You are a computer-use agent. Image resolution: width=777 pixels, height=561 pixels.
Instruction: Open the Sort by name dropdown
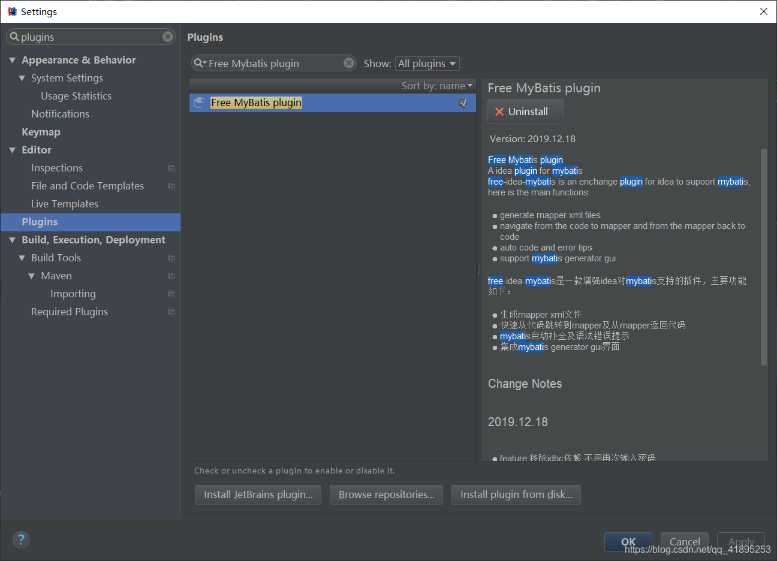[437, 86]
